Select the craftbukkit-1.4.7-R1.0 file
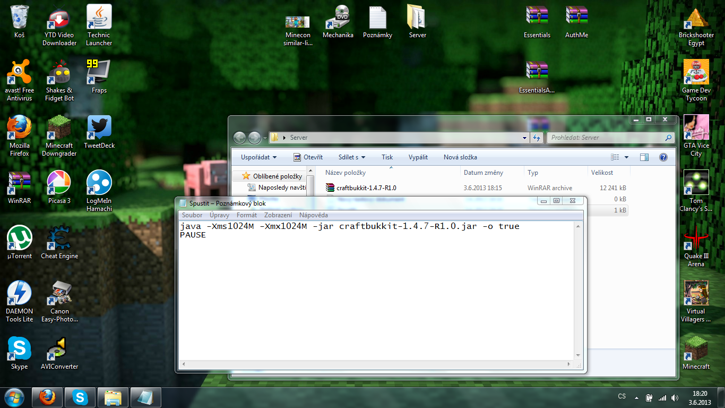725x408 pixels. [x=366, y=188]
